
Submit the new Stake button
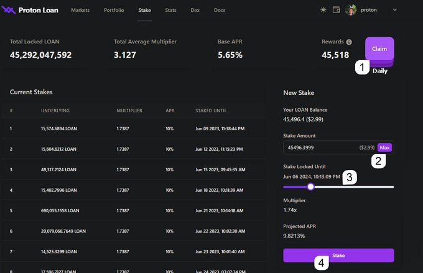click(x=338, y=255)
